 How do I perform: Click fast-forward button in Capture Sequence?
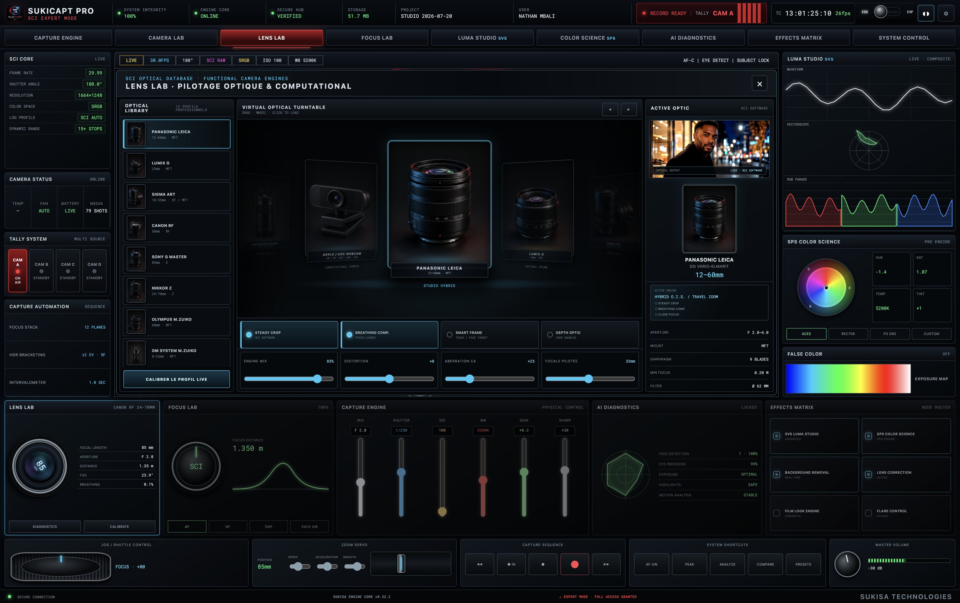[x=606, y=564]
